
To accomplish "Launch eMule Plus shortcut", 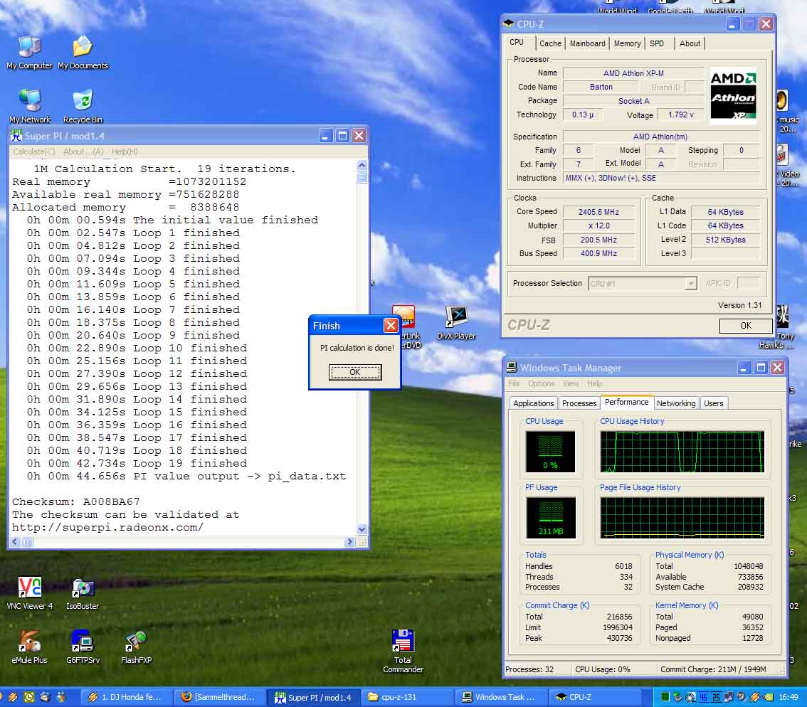I will (x=29, y=647).
